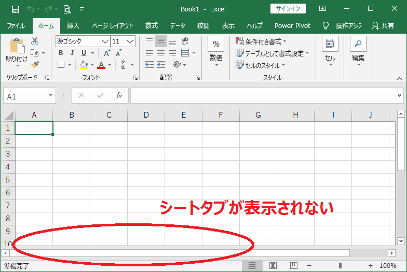Click the Insert Function fx icon
Screen dimensions: 407x272
tap(119, 95)
